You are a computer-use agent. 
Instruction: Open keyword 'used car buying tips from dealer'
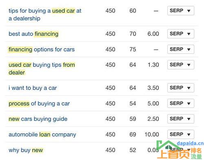pyautogui.click(x=42, y=69)
